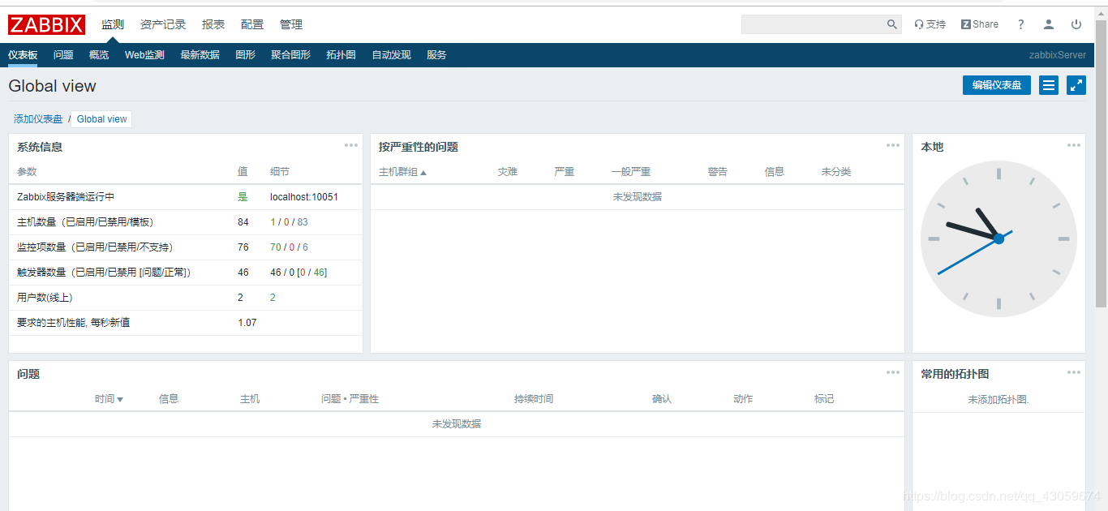This screenshot has width=1108, height=511.
Task: Click the ZABBIX logo
Action: [46, 24]
